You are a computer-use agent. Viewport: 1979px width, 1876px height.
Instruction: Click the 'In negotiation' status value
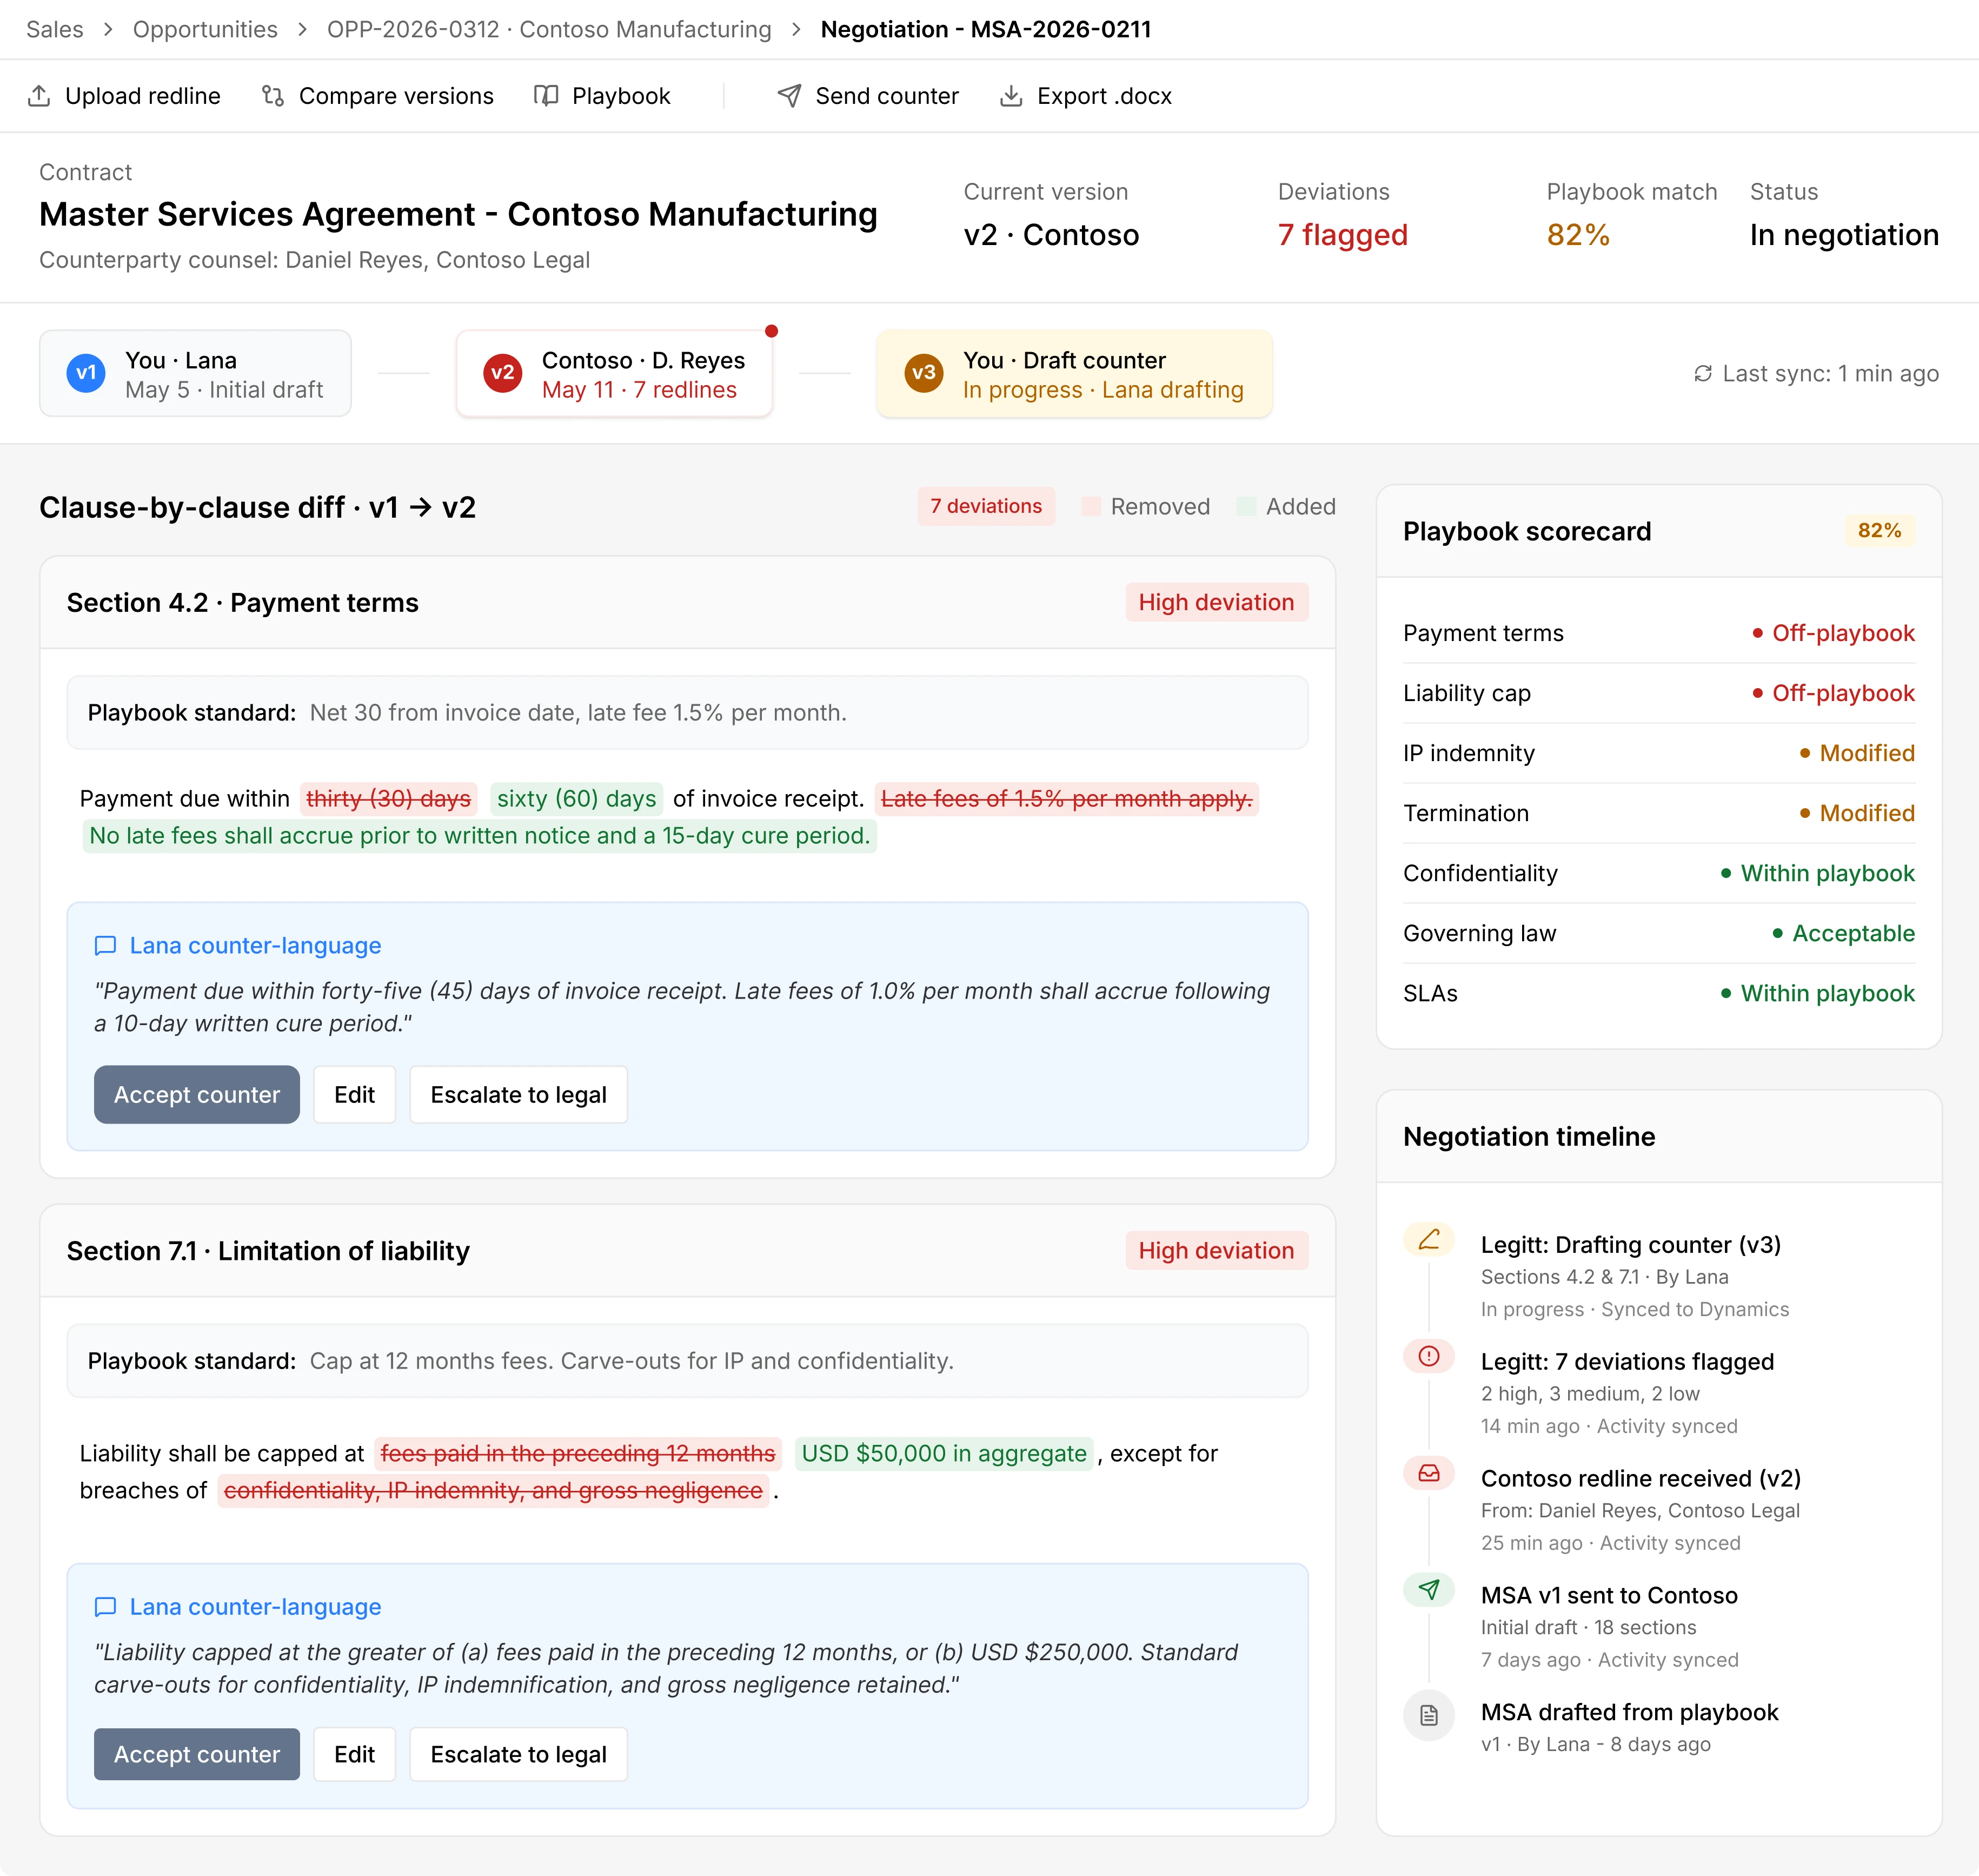point(1844,235)
